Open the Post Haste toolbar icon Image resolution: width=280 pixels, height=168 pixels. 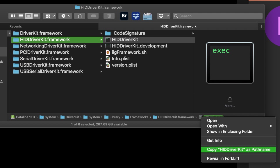(147, 16)
